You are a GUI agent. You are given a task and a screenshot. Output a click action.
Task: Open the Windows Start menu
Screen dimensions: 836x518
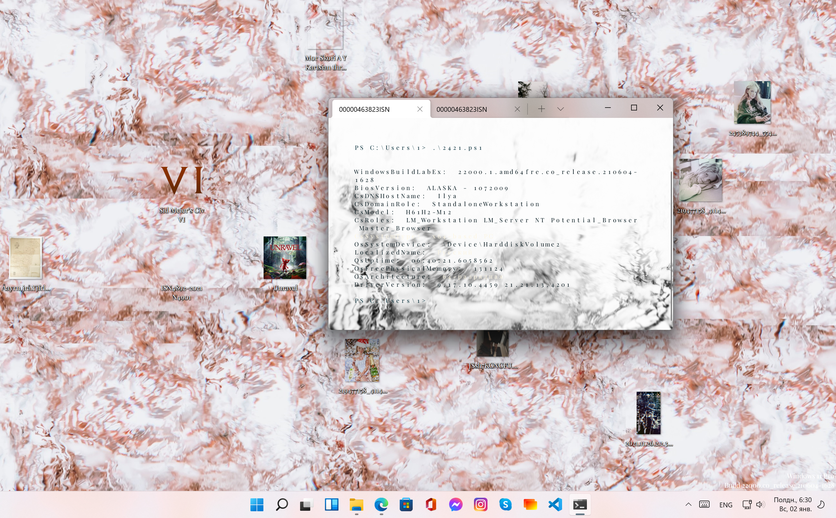coord(257,504)
